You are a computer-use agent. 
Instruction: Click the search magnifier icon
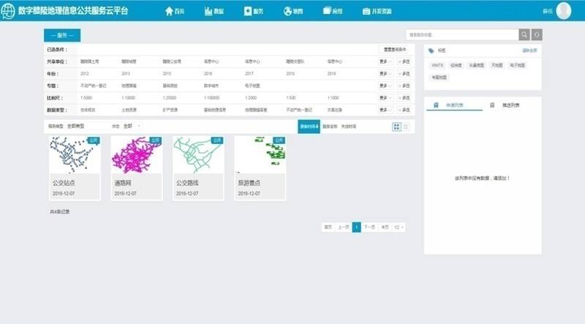click(524, 34)
